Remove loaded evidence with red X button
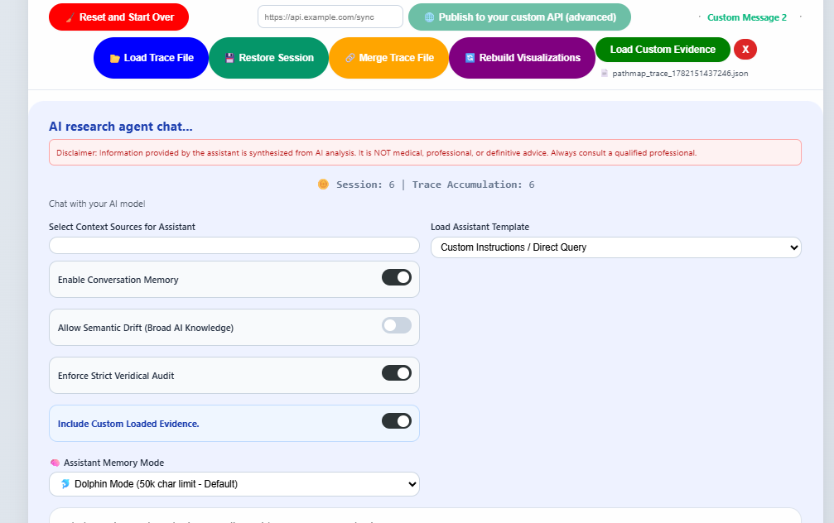 coord(745,50)
